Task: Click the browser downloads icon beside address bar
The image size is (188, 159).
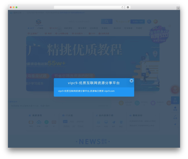Action: (128, 8)
